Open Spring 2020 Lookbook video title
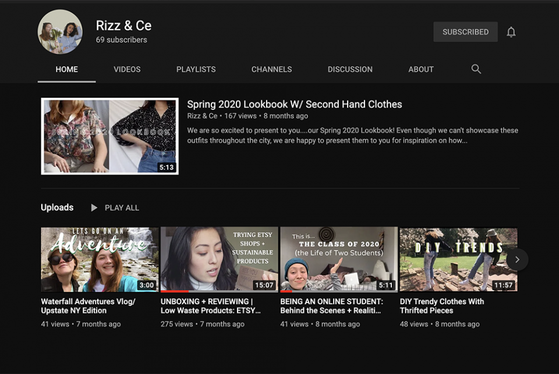 (295, 104)
